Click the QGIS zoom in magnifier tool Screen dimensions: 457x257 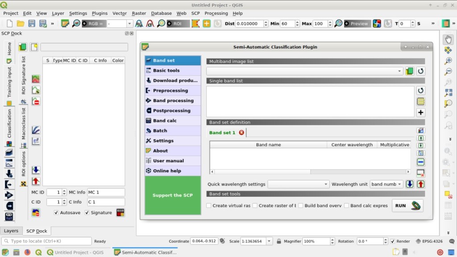448,61
